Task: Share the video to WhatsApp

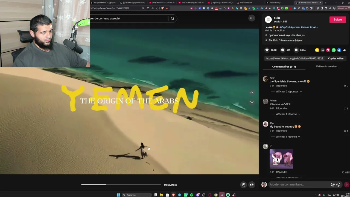Action: pos(334,50)
